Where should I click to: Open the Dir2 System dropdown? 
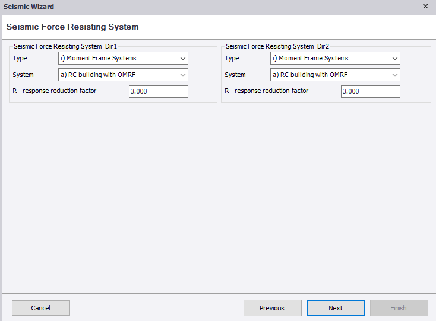click(x=335, y=75)
